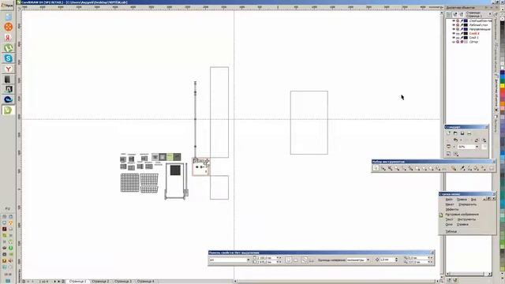Image resolution: width=505 pixels, height=284 pixels.
Task: Open Правка menu in floating menu bar
Action: [462, 200]
